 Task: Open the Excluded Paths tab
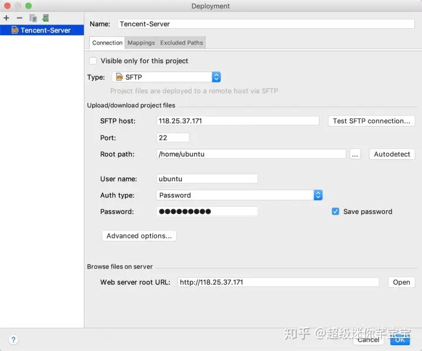point(181,43)
